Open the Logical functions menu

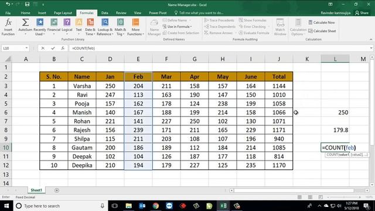[67, 27]
